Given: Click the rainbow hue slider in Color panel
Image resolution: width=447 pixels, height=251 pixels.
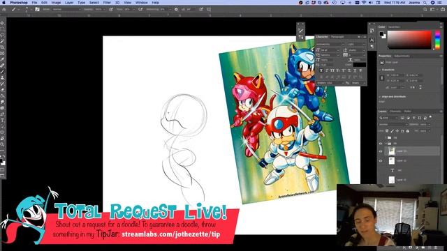Looking at the screenshot, I should [x=437, y=40].
